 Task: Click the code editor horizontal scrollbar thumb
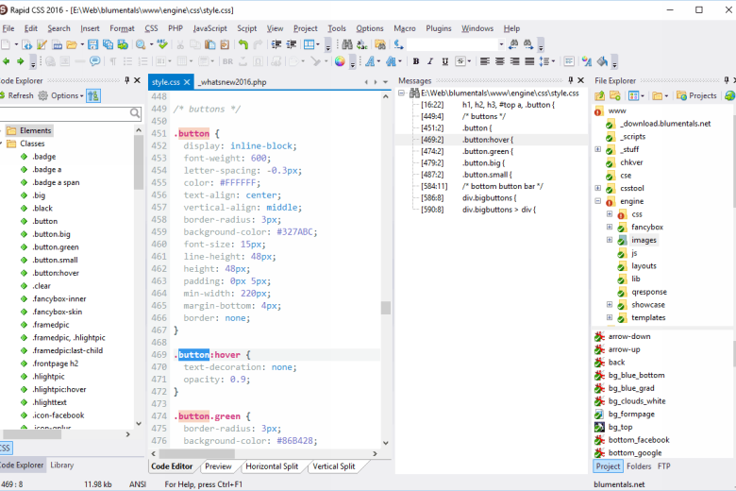[196, 454]
